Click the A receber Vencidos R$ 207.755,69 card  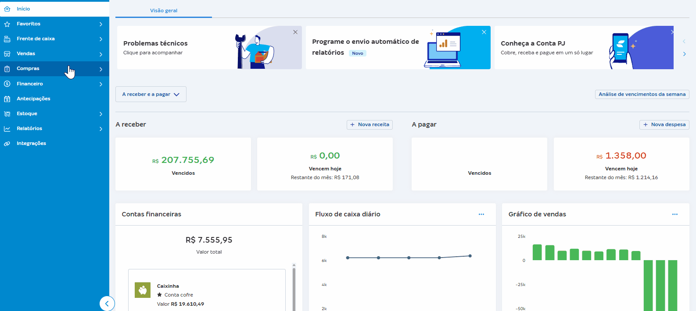pyautogui.click(x=183, y=164)
